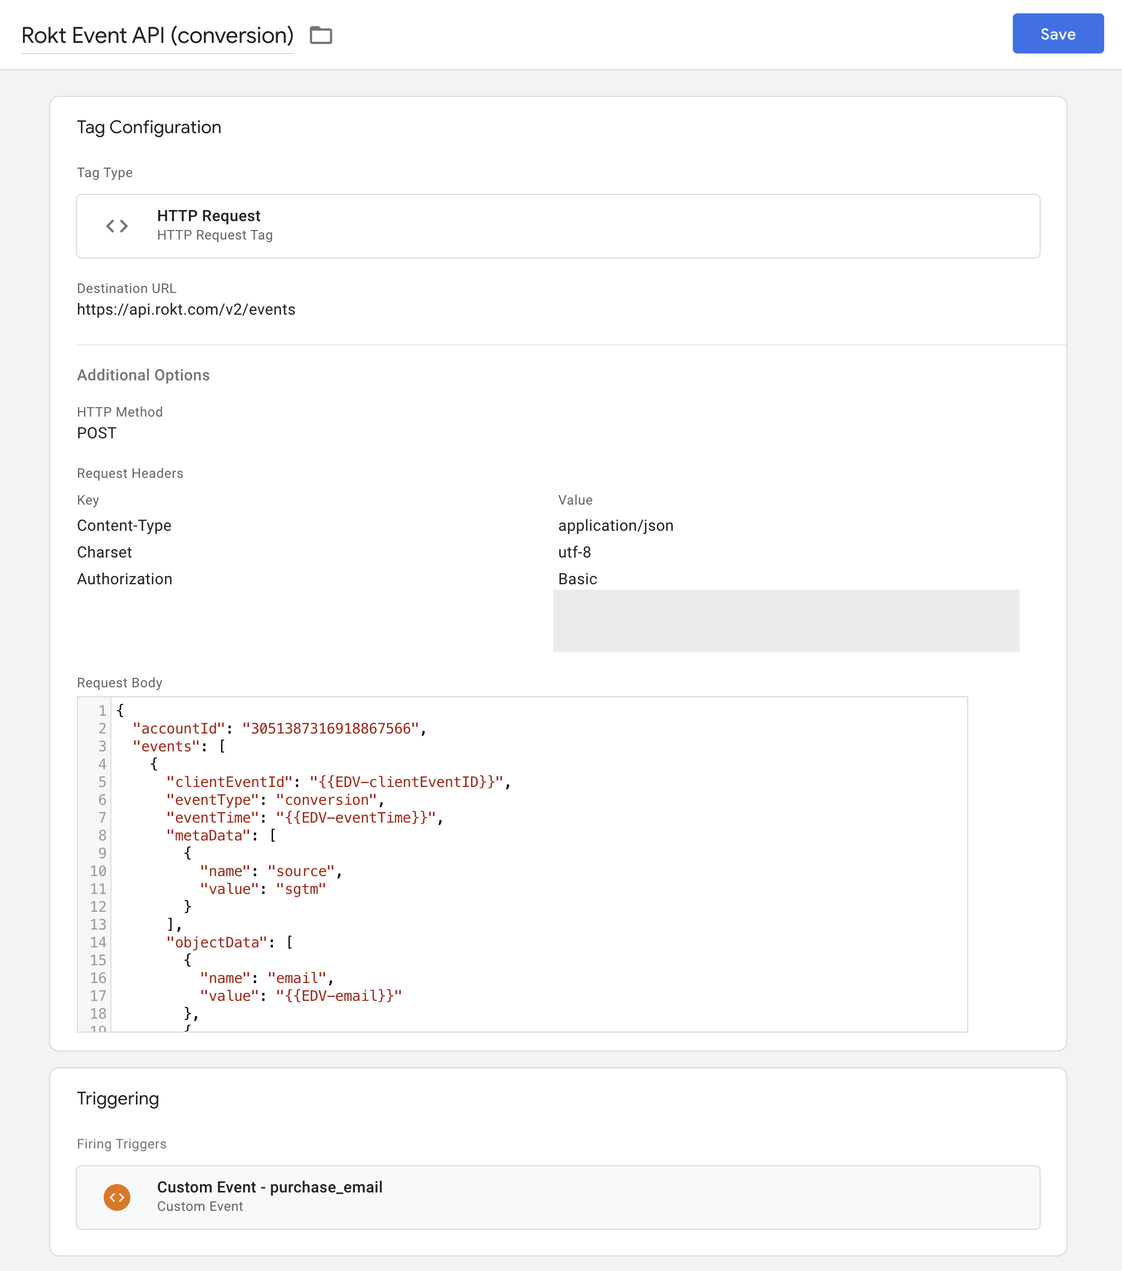Click the Basic authorization value
This screenshot has width=1122, height=1271.
(x=577, y=579)
